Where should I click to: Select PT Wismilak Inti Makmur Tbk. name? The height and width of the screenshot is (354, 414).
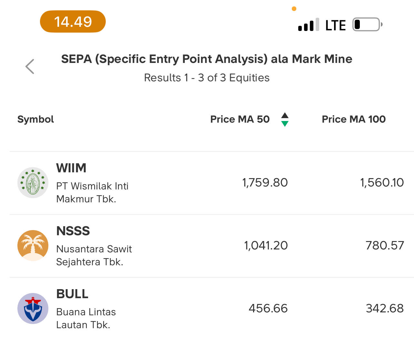point(92,193)
